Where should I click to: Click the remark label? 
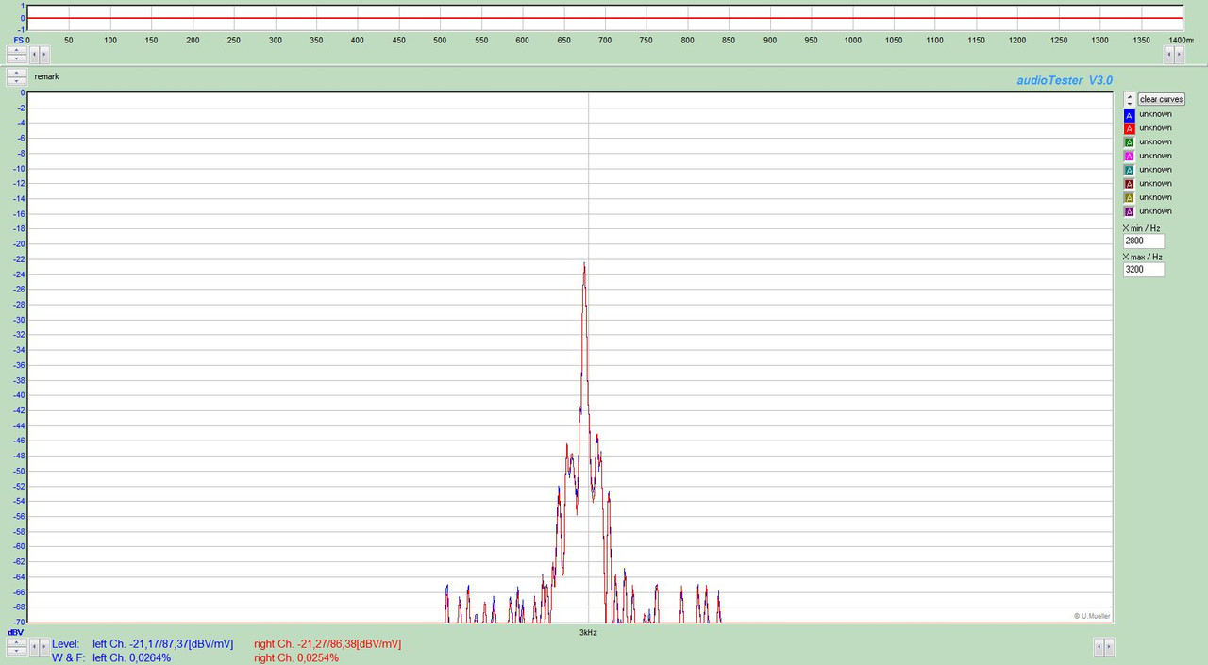46,76
